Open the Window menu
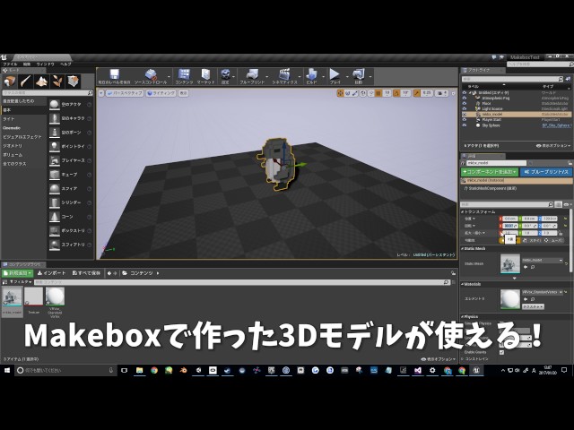This screenshot has width=574, height=430. tap(46, 64)
